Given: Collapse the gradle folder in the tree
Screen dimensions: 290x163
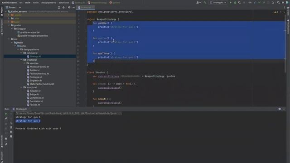Looking at the screenshot, I should pyautogui.click(x=9, y=25).
